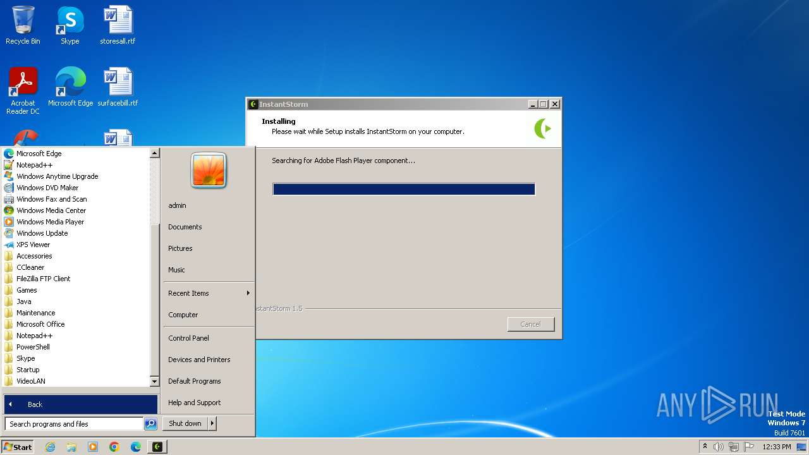Expand the CCleaner folder

click(x=76, y=267)
